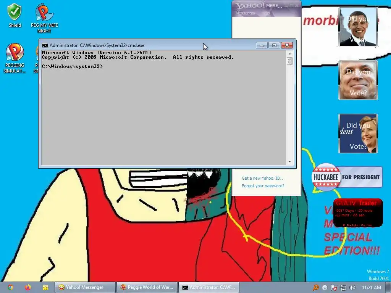Click the McCain 'Did you Vote?' gadget
This screenshot has height=293, width=391.
click(x=358, y=80)
